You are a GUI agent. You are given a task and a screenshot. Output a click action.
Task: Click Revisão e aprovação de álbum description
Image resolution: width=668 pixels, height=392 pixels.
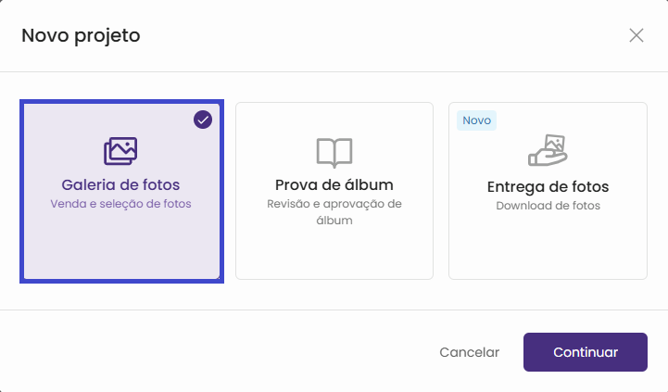(x=334, y=212)
